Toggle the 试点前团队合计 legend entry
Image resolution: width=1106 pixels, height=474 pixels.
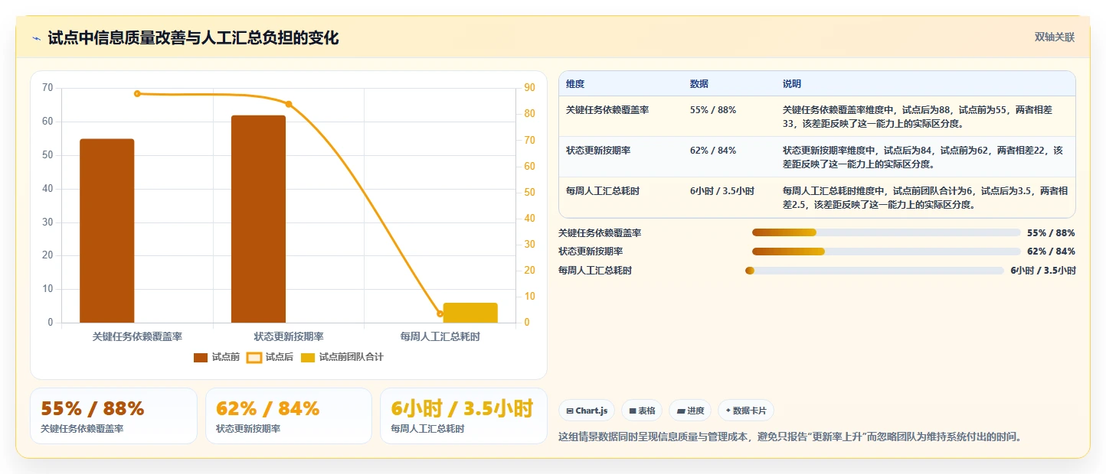pos(342,357)
